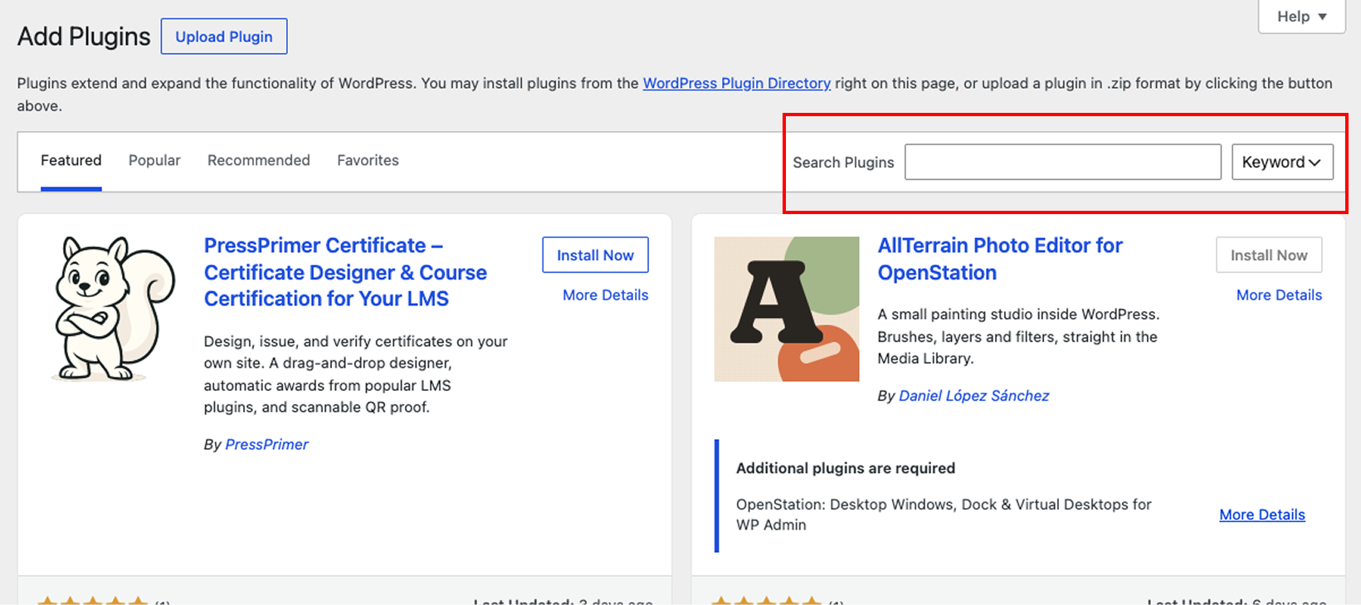Click "A small painting studio inside WordPress" description

(x=1018, y=336)
